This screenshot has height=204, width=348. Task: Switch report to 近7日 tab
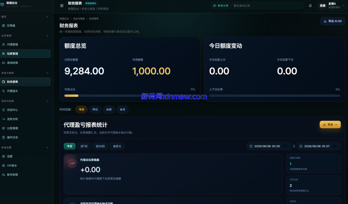(x=84, y=146)
